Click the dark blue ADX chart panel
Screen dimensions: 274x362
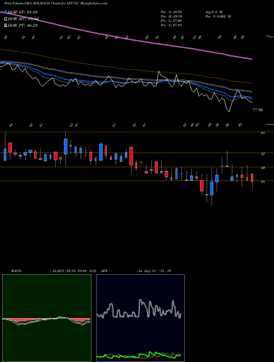click(140, 318)
